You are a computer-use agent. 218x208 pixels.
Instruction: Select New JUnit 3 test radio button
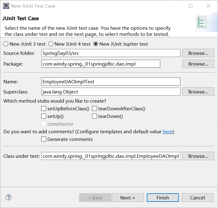tap(6, 44)
